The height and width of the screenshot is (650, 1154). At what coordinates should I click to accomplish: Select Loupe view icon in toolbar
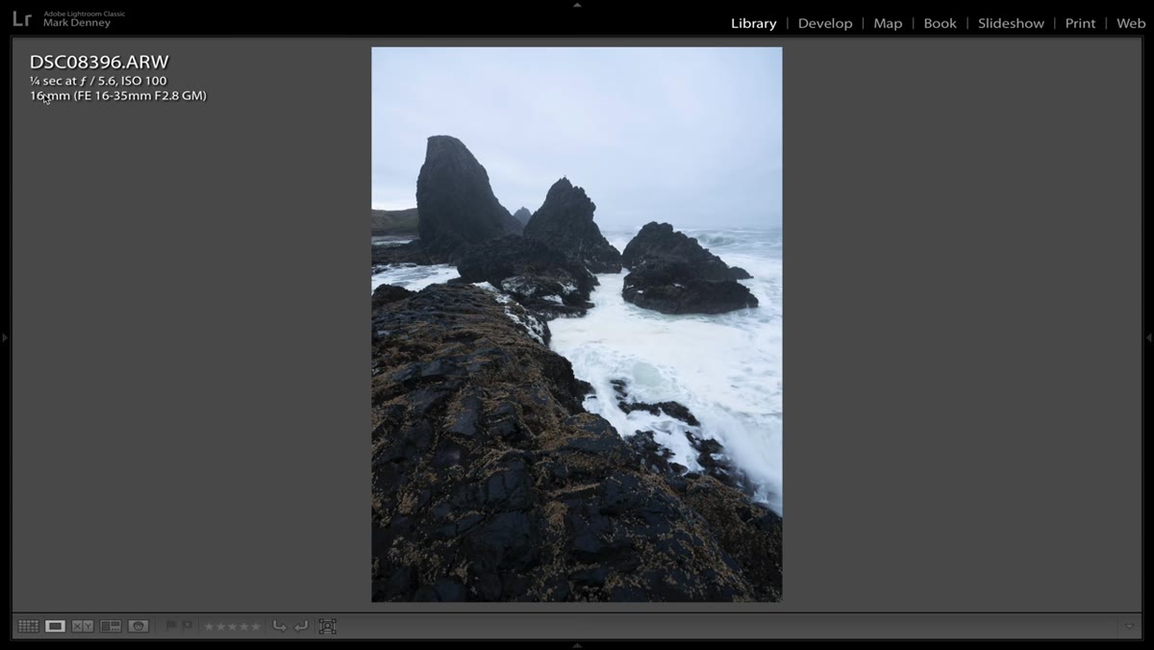(x=56, y=626)
